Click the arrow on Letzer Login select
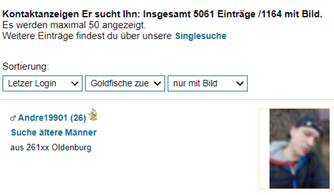 [x=74, y=83]
